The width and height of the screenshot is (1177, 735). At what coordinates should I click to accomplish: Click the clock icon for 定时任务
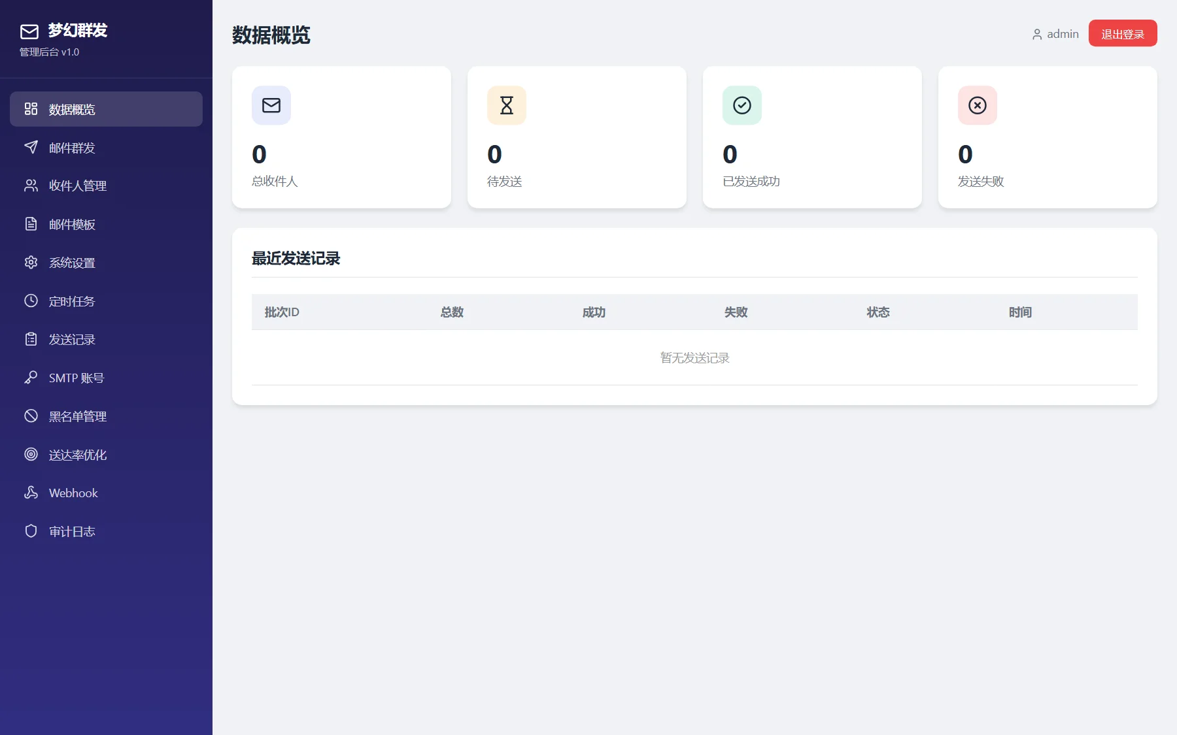[31, 301]
